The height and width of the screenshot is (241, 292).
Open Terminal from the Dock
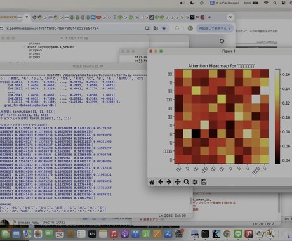click(205, 234)
